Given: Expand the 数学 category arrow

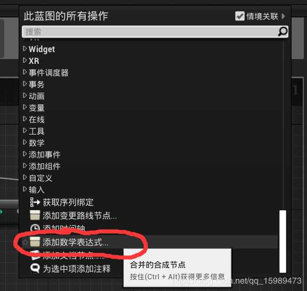Looking at the screenshot, I should coord(24,143).
